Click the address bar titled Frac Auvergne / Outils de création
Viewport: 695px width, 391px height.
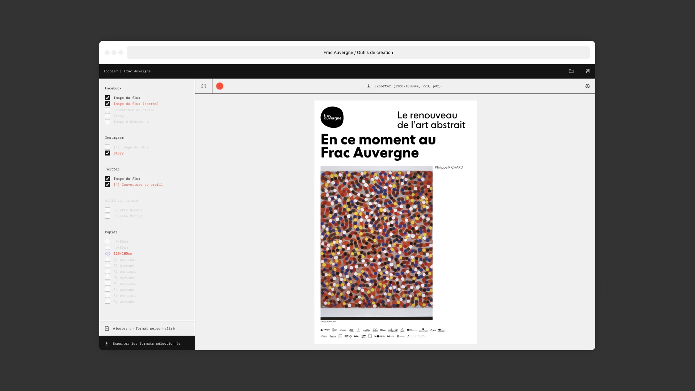pyautogui.click(x=358, y=52)
